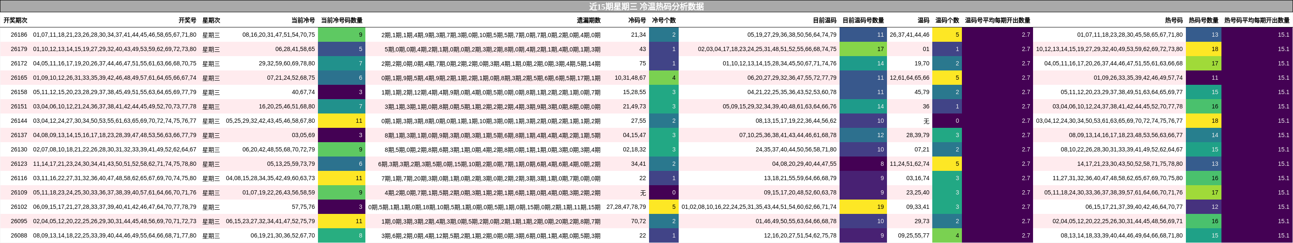Viewport: 1293px width, 243px height.
Task: Select cold code cell 21,49,73
Action: (635, 106)
